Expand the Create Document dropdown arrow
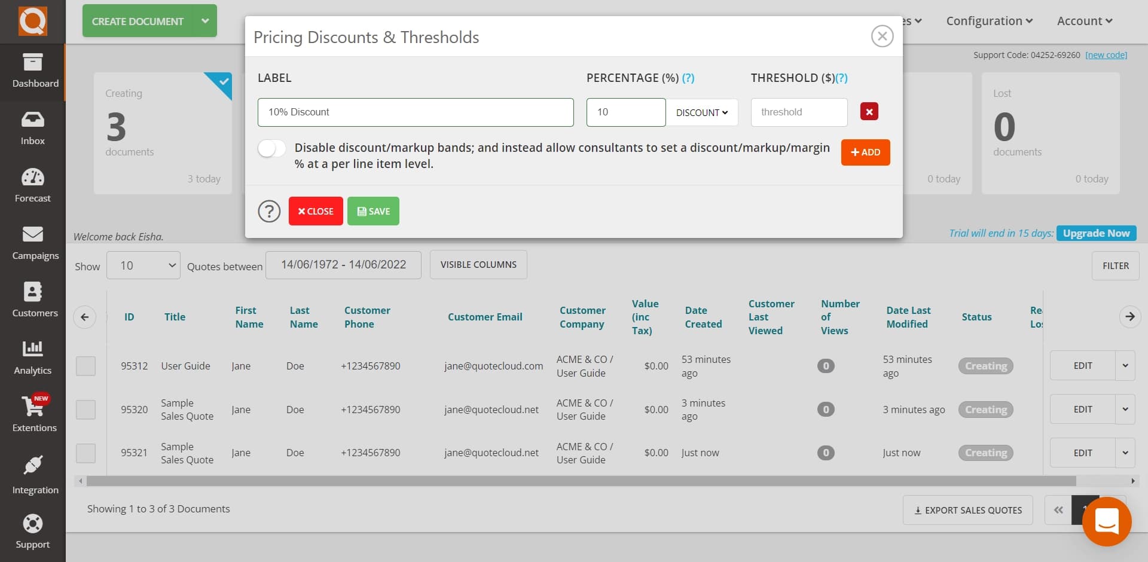Screen dimensions: 1148x562 pyautogui.click(x=204, y=20)
